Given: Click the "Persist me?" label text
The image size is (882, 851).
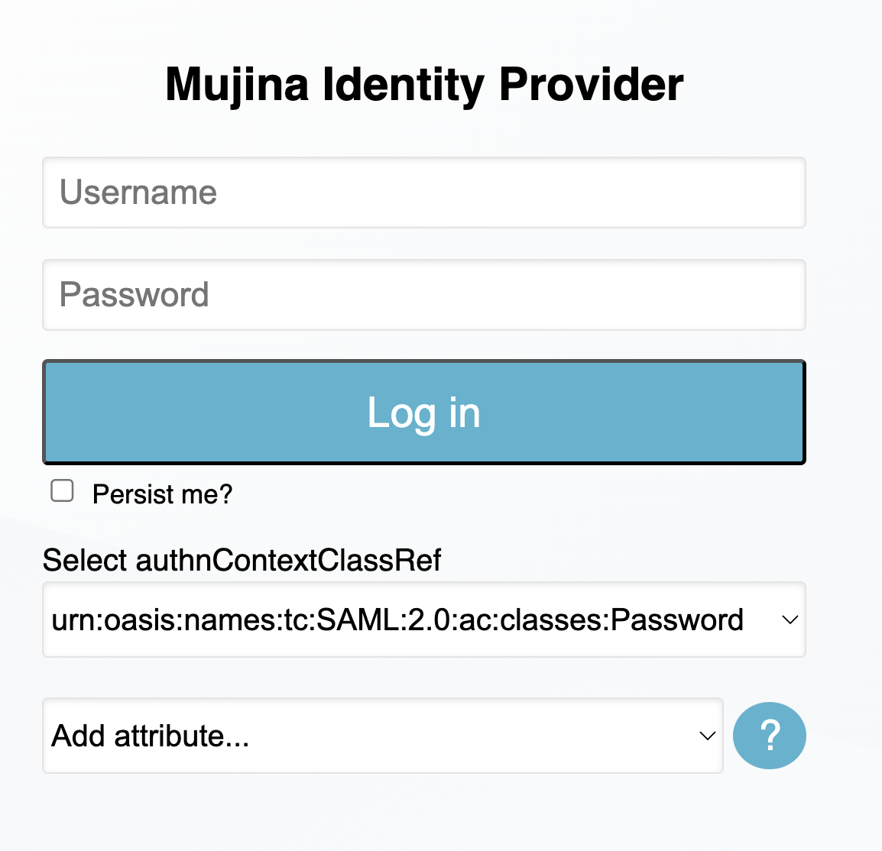Looking at the screenshot, I should [162, 494].
